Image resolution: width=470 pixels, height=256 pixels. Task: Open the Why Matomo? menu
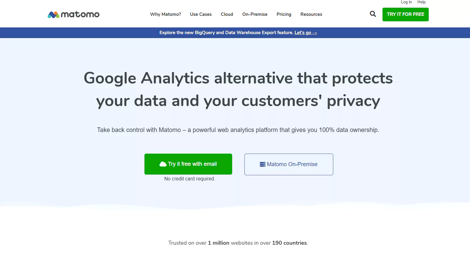click(x=165, y=14)
